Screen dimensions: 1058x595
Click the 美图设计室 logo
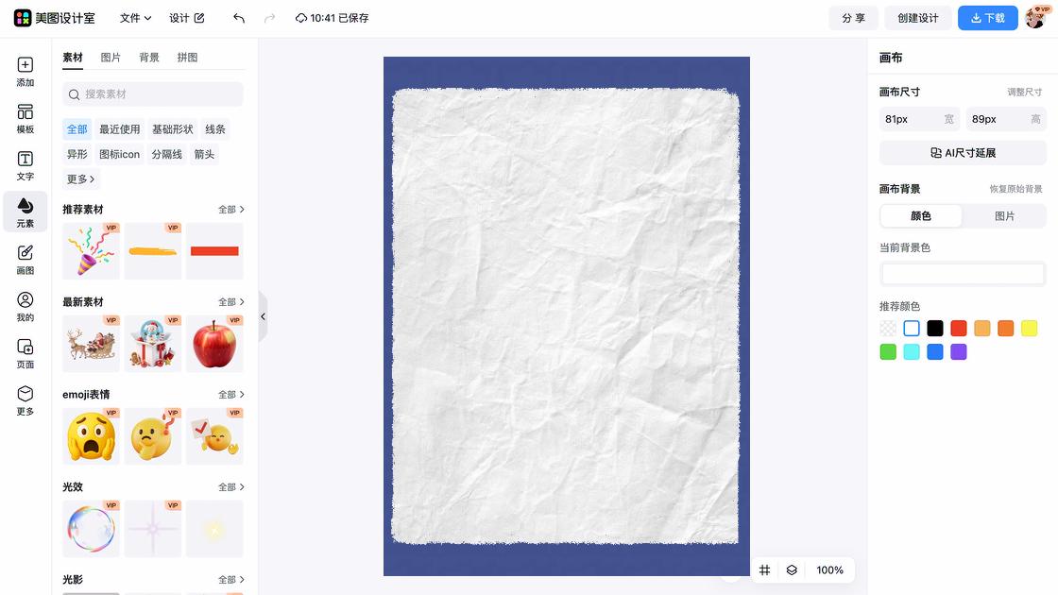(55, 18)
